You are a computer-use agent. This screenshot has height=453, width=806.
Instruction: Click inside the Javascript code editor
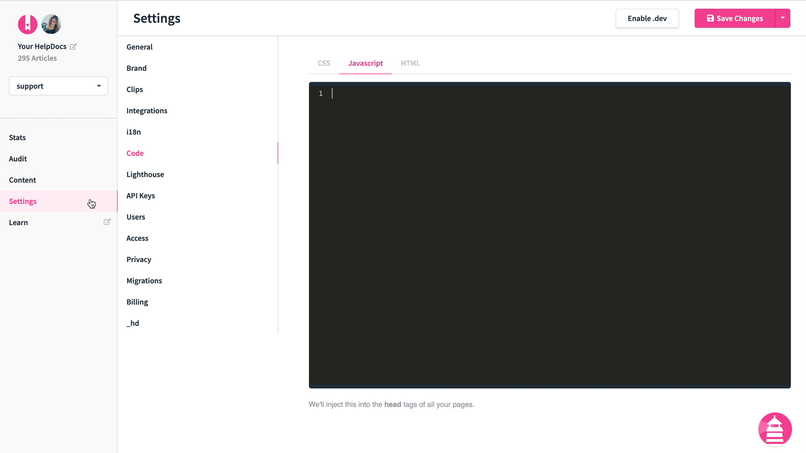(x=550, y=235)
